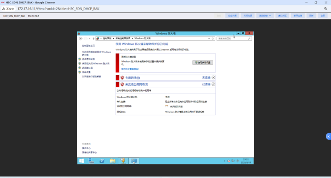Click 关闭电源 button in VNC toolbar
This screenshot has height=178, width=331.
point(248,16)
